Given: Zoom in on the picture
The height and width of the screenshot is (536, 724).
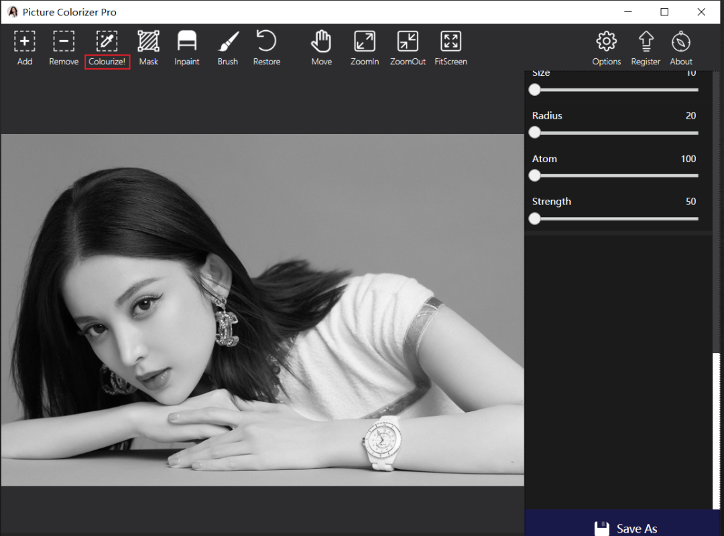Looking at the screenshot, I should pos(364,48).
